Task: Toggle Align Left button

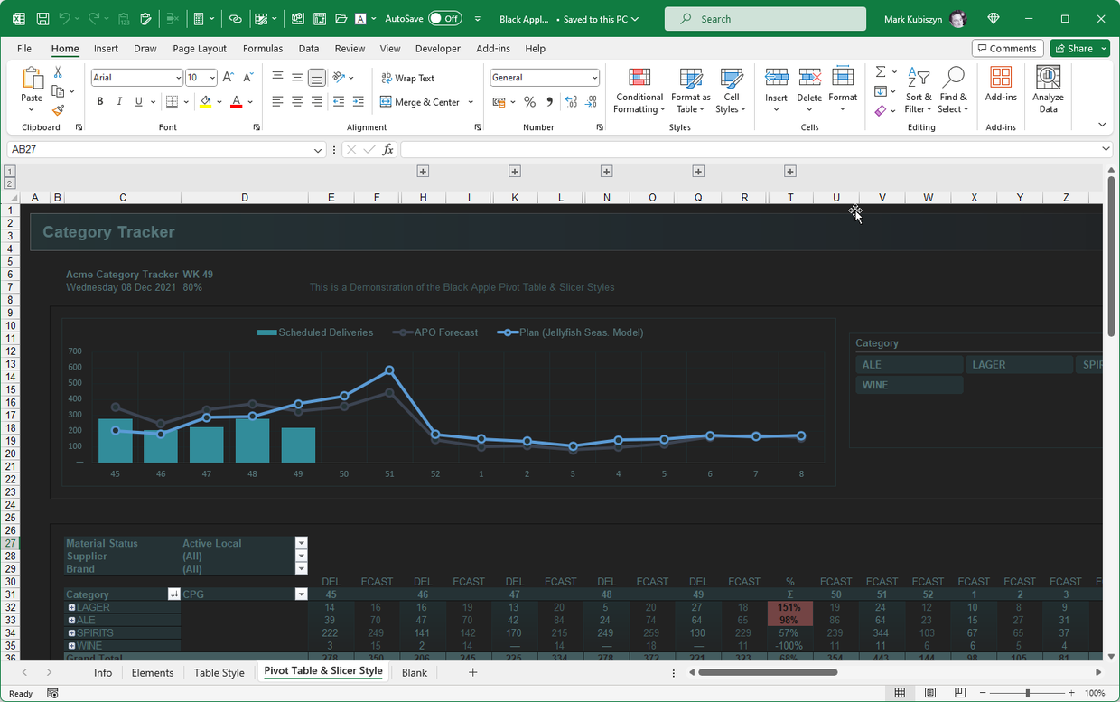Action: tap(277, 102)
